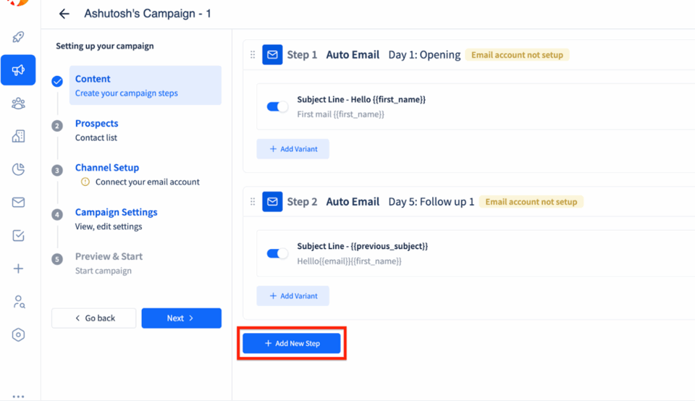Select the Prospects setup step
This screenshot has width=695, height=401.
pyautogui.click(x=96, y=123)
